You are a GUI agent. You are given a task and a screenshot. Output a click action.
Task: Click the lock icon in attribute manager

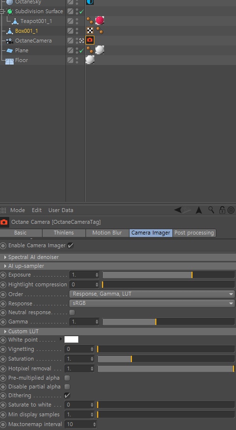[x=222, y=210]
